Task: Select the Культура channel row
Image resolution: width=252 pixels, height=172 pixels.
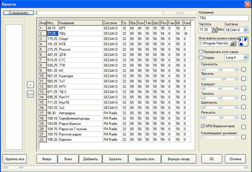Action: coord(115,76)
